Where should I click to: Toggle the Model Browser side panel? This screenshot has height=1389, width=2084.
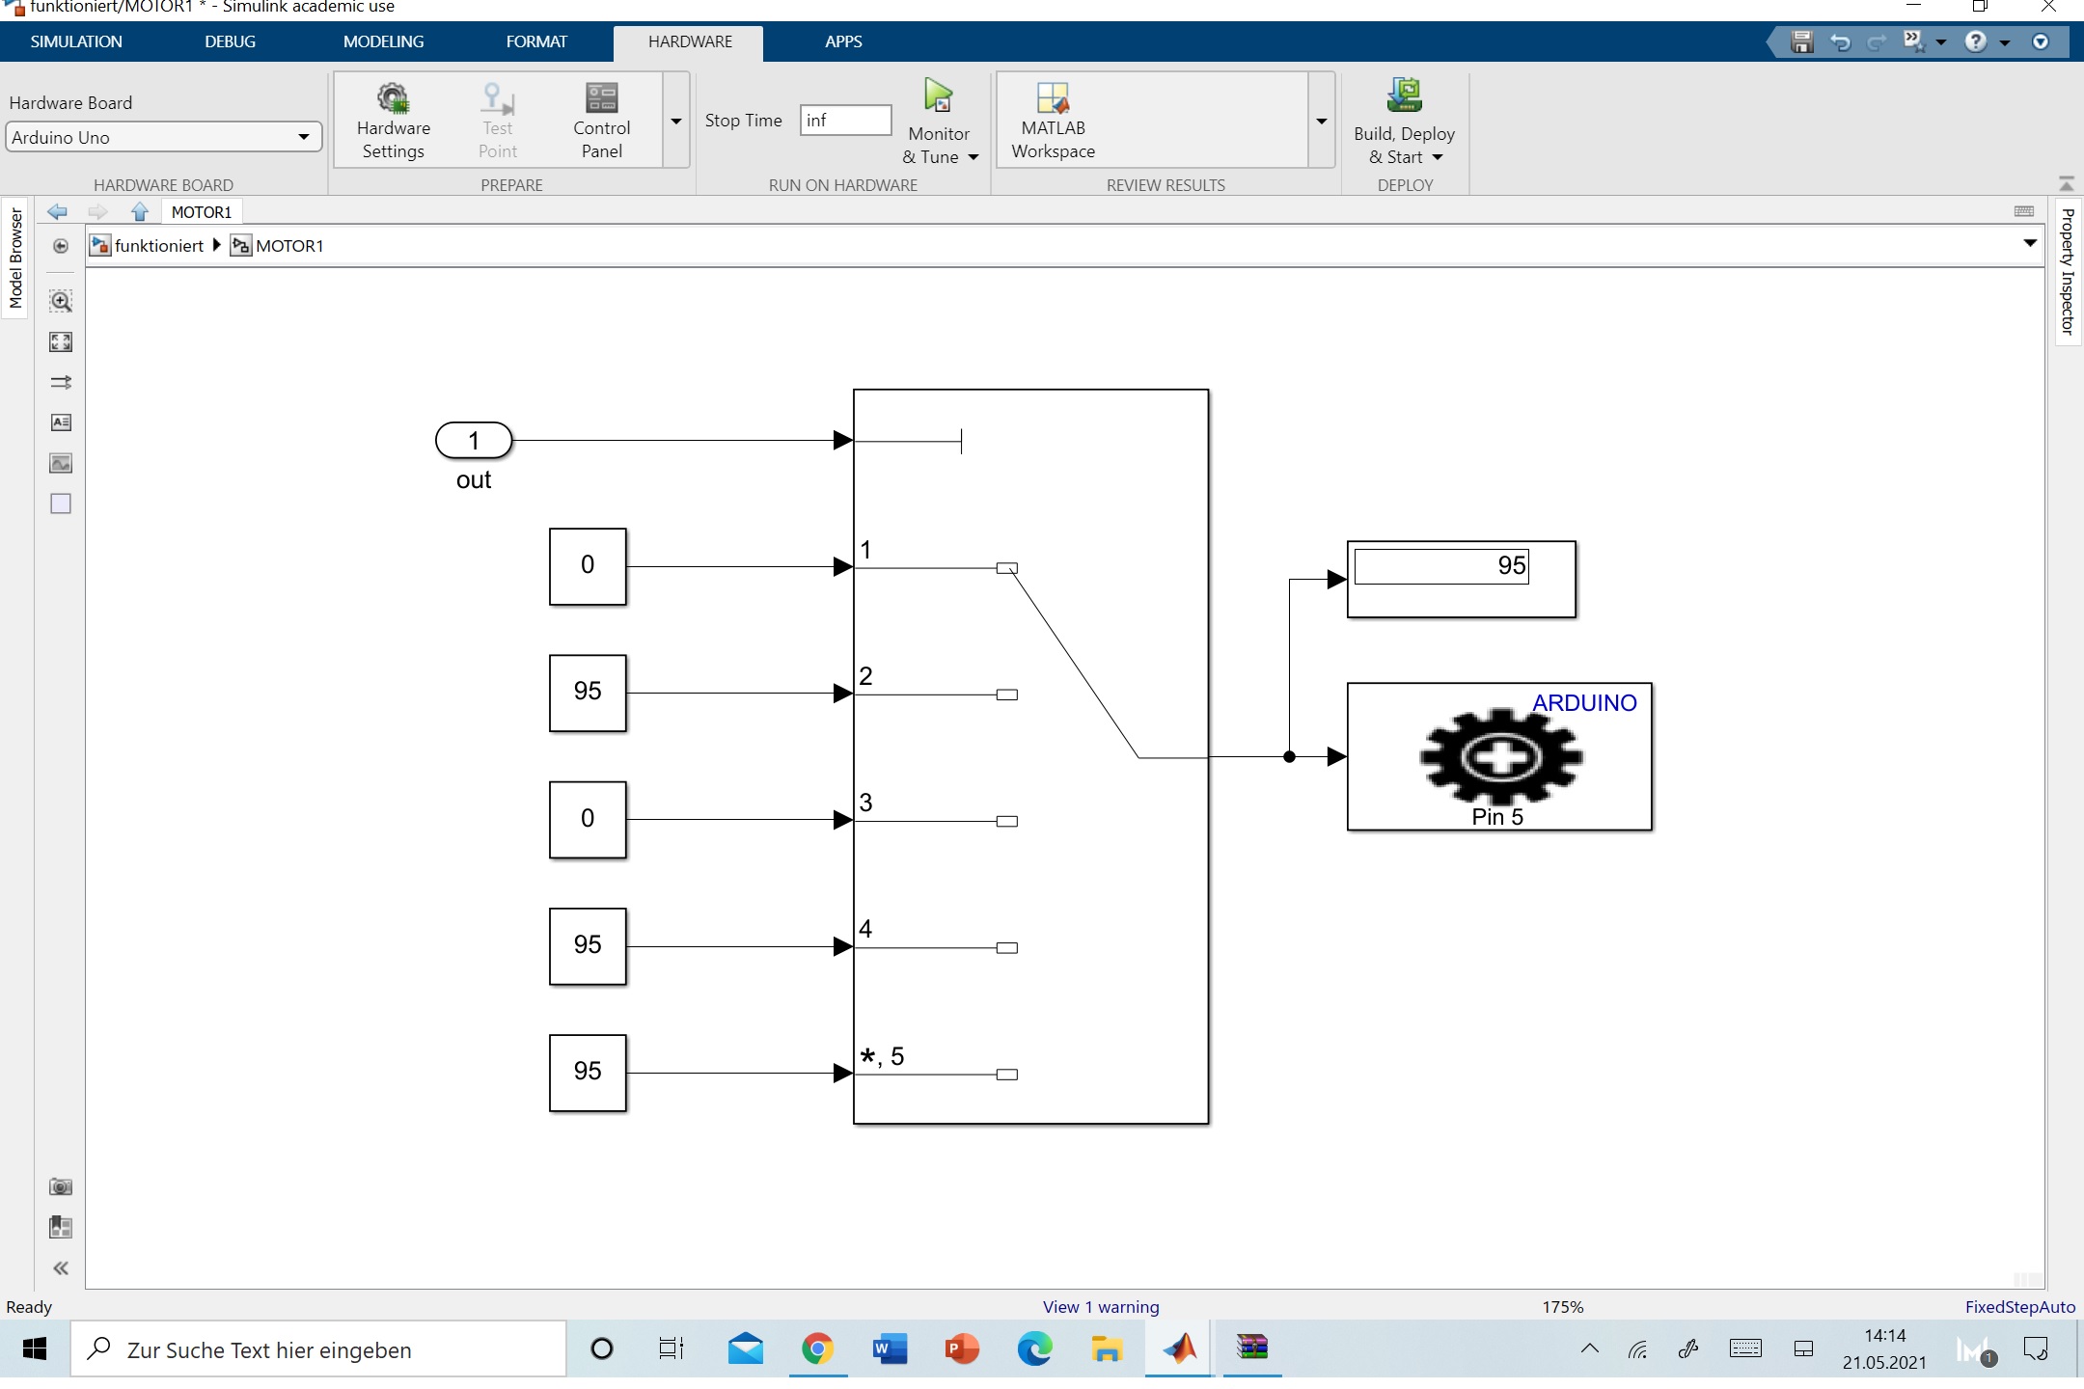coord(15,259)
